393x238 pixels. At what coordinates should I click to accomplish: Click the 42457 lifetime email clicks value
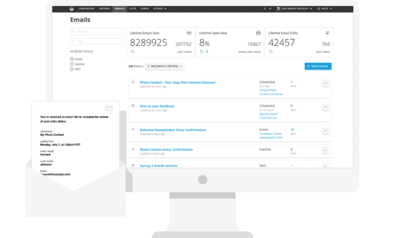[x=282, y=43]
